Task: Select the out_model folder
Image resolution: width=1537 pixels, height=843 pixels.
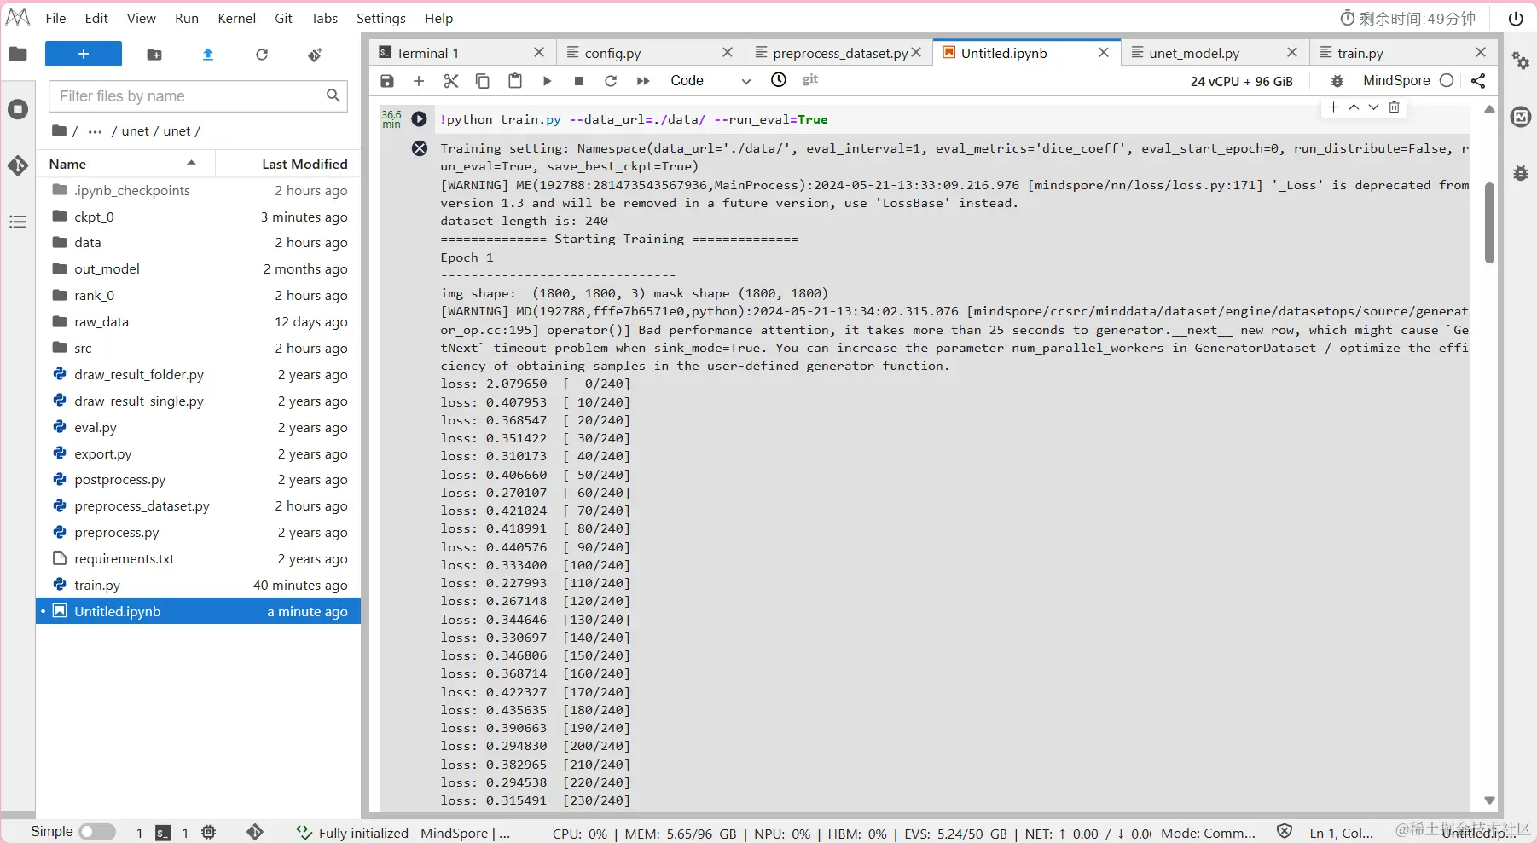Action: pyautogui.click(x=198, y=268)
